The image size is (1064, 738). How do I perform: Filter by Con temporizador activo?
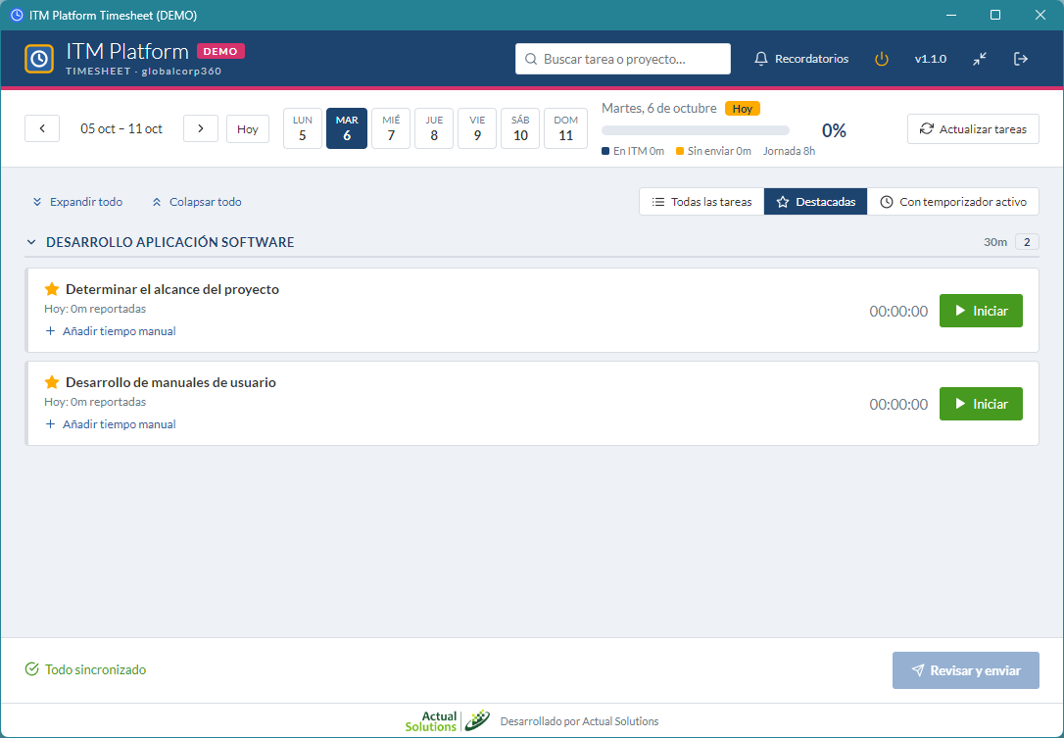point(952,202)
